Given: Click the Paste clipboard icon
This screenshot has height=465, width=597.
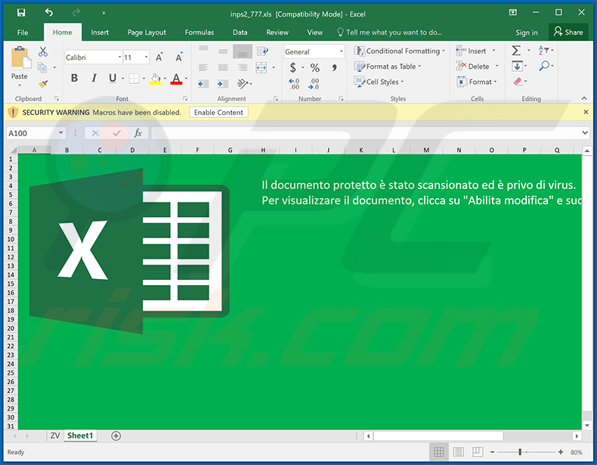Looking at the screenshot, I should 20,58.
